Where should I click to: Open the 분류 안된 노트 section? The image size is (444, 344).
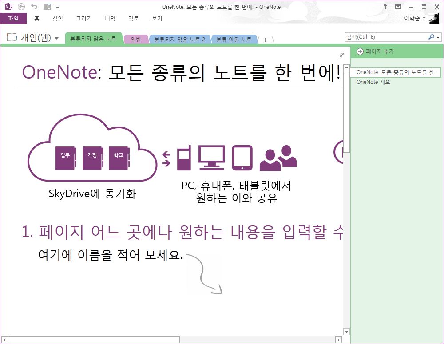click(x=234, y=40)
